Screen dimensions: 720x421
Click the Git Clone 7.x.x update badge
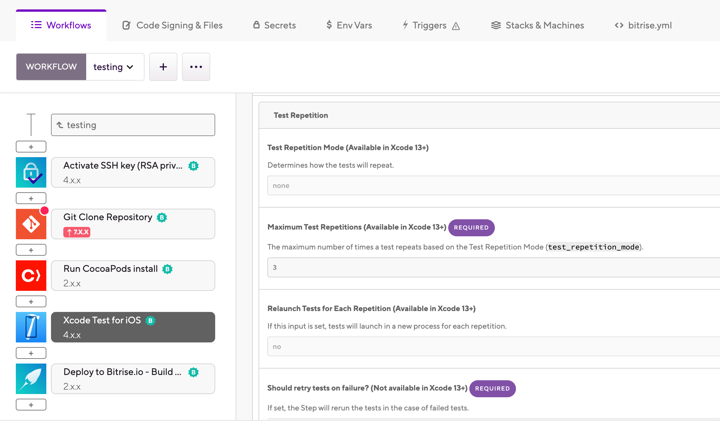point(77,232)
